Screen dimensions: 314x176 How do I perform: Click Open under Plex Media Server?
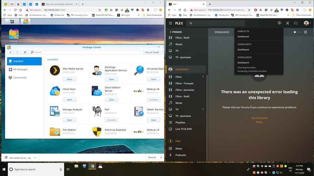pos(70,79)
